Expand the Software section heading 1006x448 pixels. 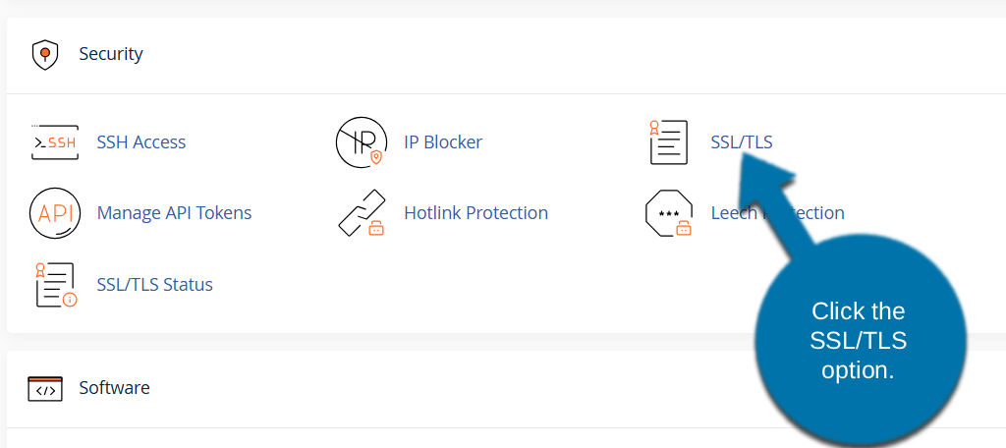tap(114, 388)
